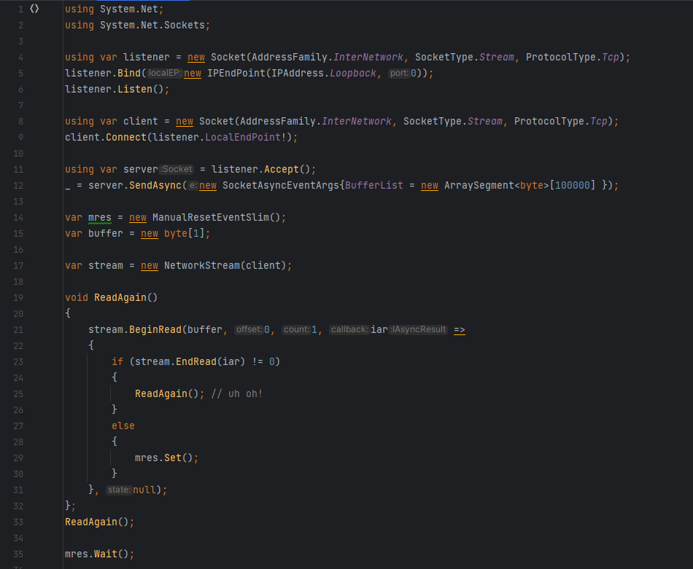Click line number 25 in the gutter
Screen dimensions: 693x569
pyautogui.click(x=18, y=393)
